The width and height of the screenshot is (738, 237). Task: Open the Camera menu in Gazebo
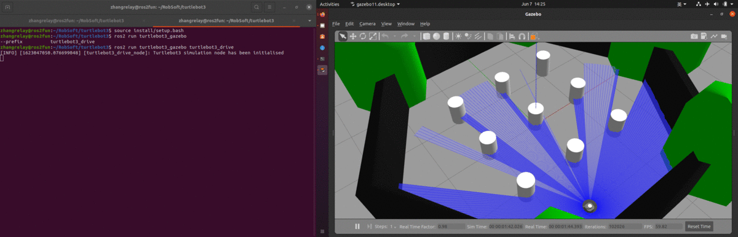368,23
